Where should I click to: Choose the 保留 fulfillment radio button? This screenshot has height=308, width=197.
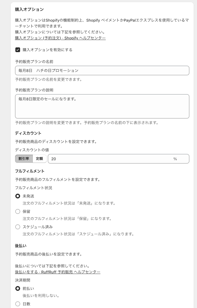[x=18, y=211]
